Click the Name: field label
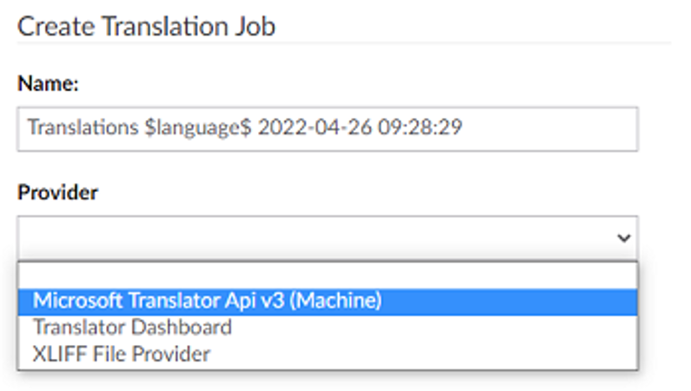This screenshot has height=391, width=691. [x=49, y=84]
